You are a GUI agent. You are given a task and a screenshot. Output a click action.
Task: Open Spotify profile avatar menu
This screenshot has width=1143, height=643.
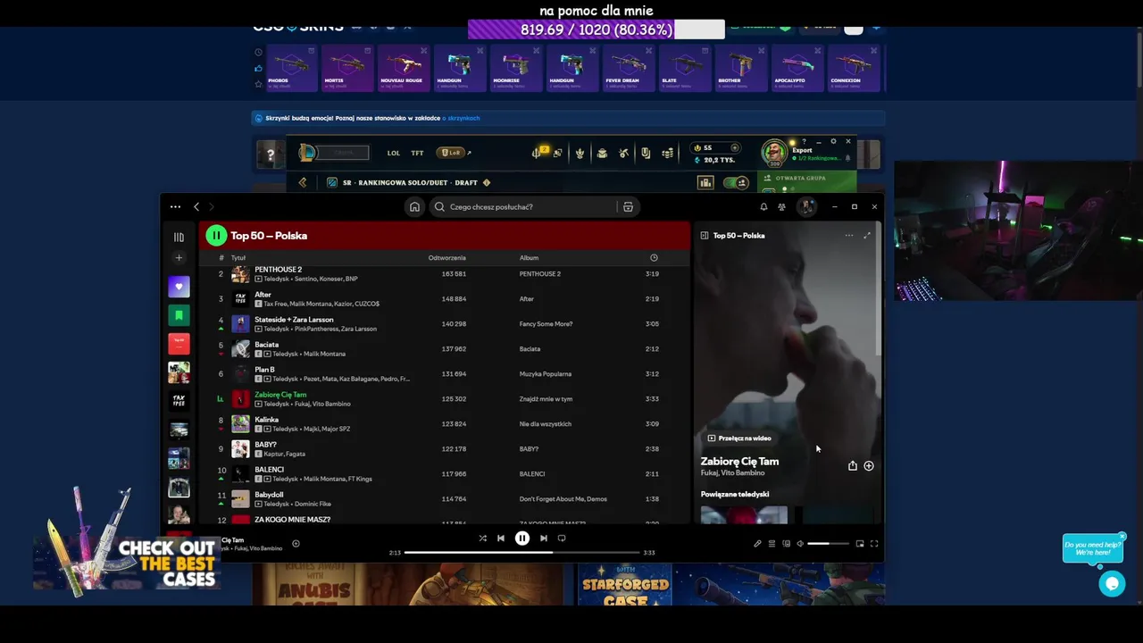pos(806,207)
